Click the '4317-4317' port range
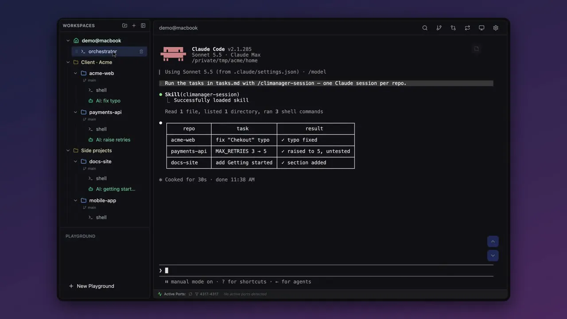This screenshot has width=567, height=319. [x=209, y=294]
